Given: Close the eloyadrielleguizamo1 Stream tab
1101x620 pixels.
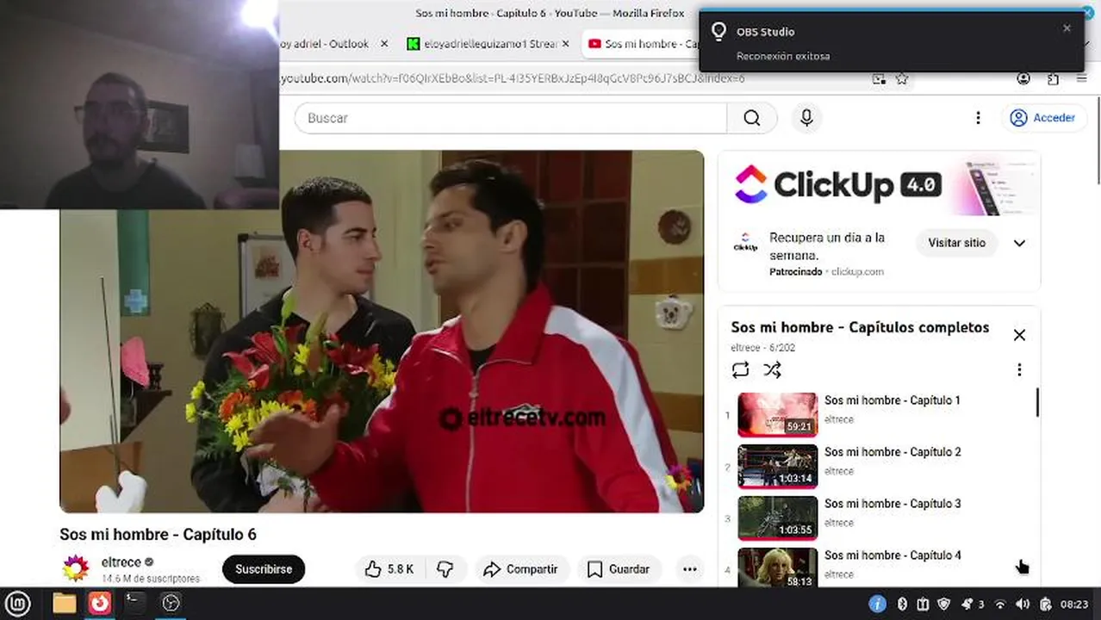Looking at the screenshot, I should [x=567, y=44].
